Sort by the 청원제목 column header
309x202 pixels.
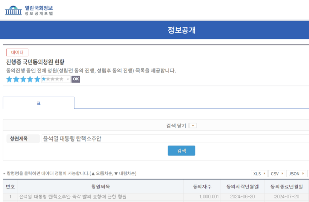click(100, 186)
